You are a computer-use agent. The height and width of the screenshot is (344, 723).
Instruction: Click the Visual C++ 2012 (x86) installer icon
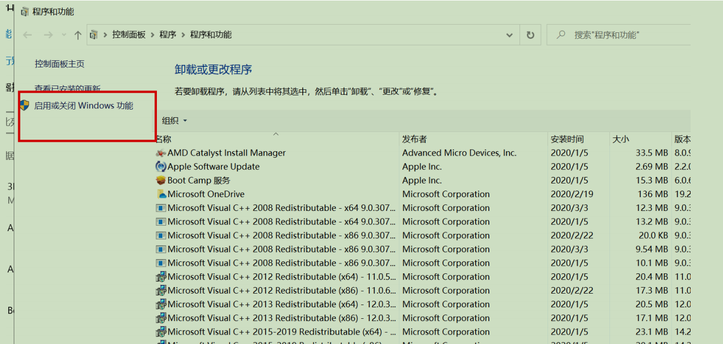[x=161, y=290]
